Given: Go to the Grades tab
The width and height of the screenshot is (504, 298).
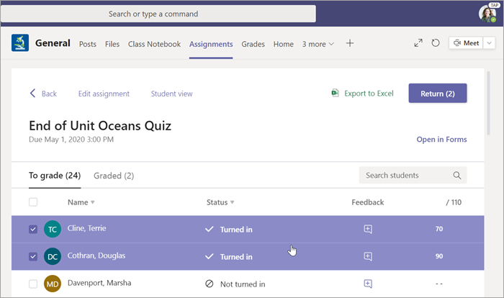Looking at the screenshot, I should coord(253,44).
